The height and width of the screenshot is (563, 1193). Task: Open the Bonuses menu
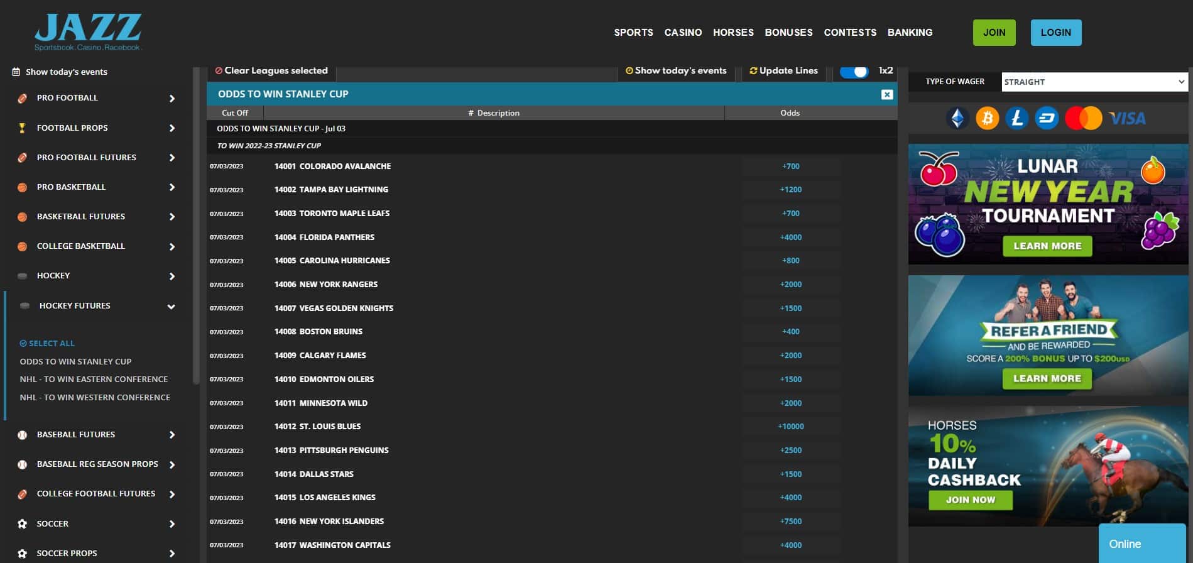point(788,33)
